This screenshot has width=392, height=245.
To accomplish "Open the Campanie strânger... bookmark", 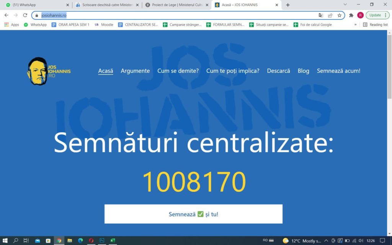I will (182, 24).
